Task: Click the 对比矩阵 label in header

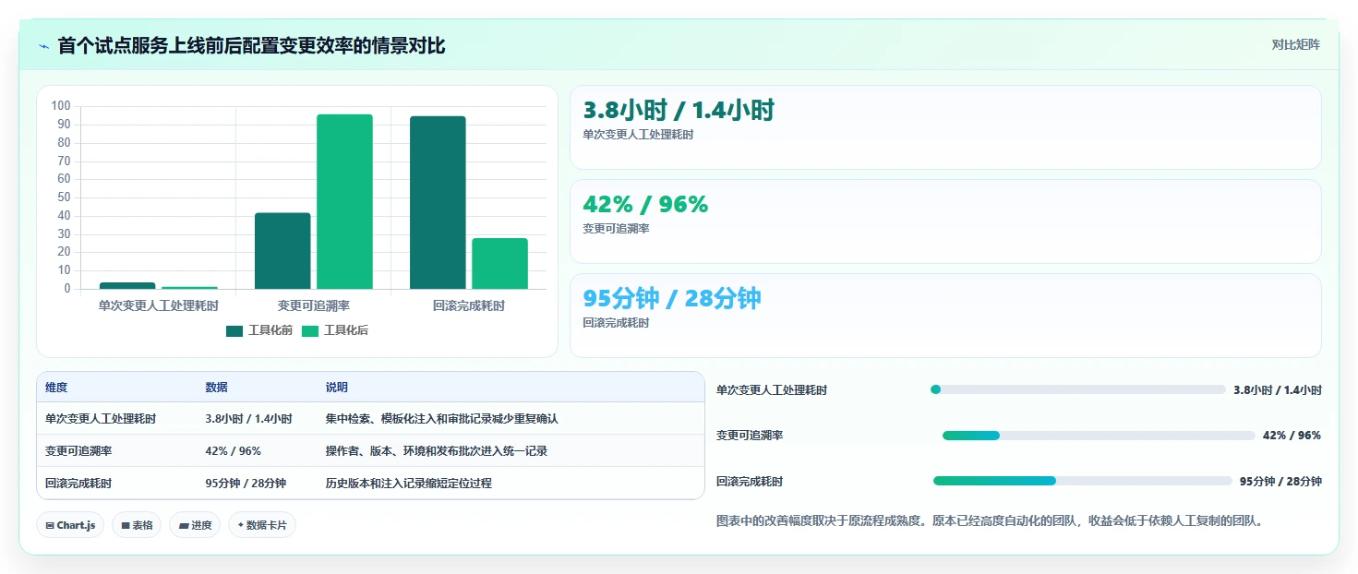Action: point(1296,44)
